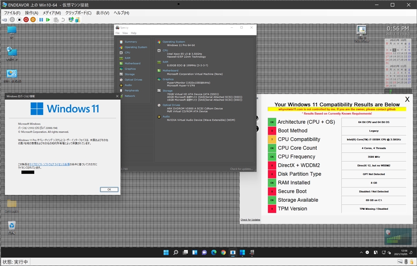417x266 pixels.
Task: Click the red X status beside Secure Boot
Action: (272, 191)
